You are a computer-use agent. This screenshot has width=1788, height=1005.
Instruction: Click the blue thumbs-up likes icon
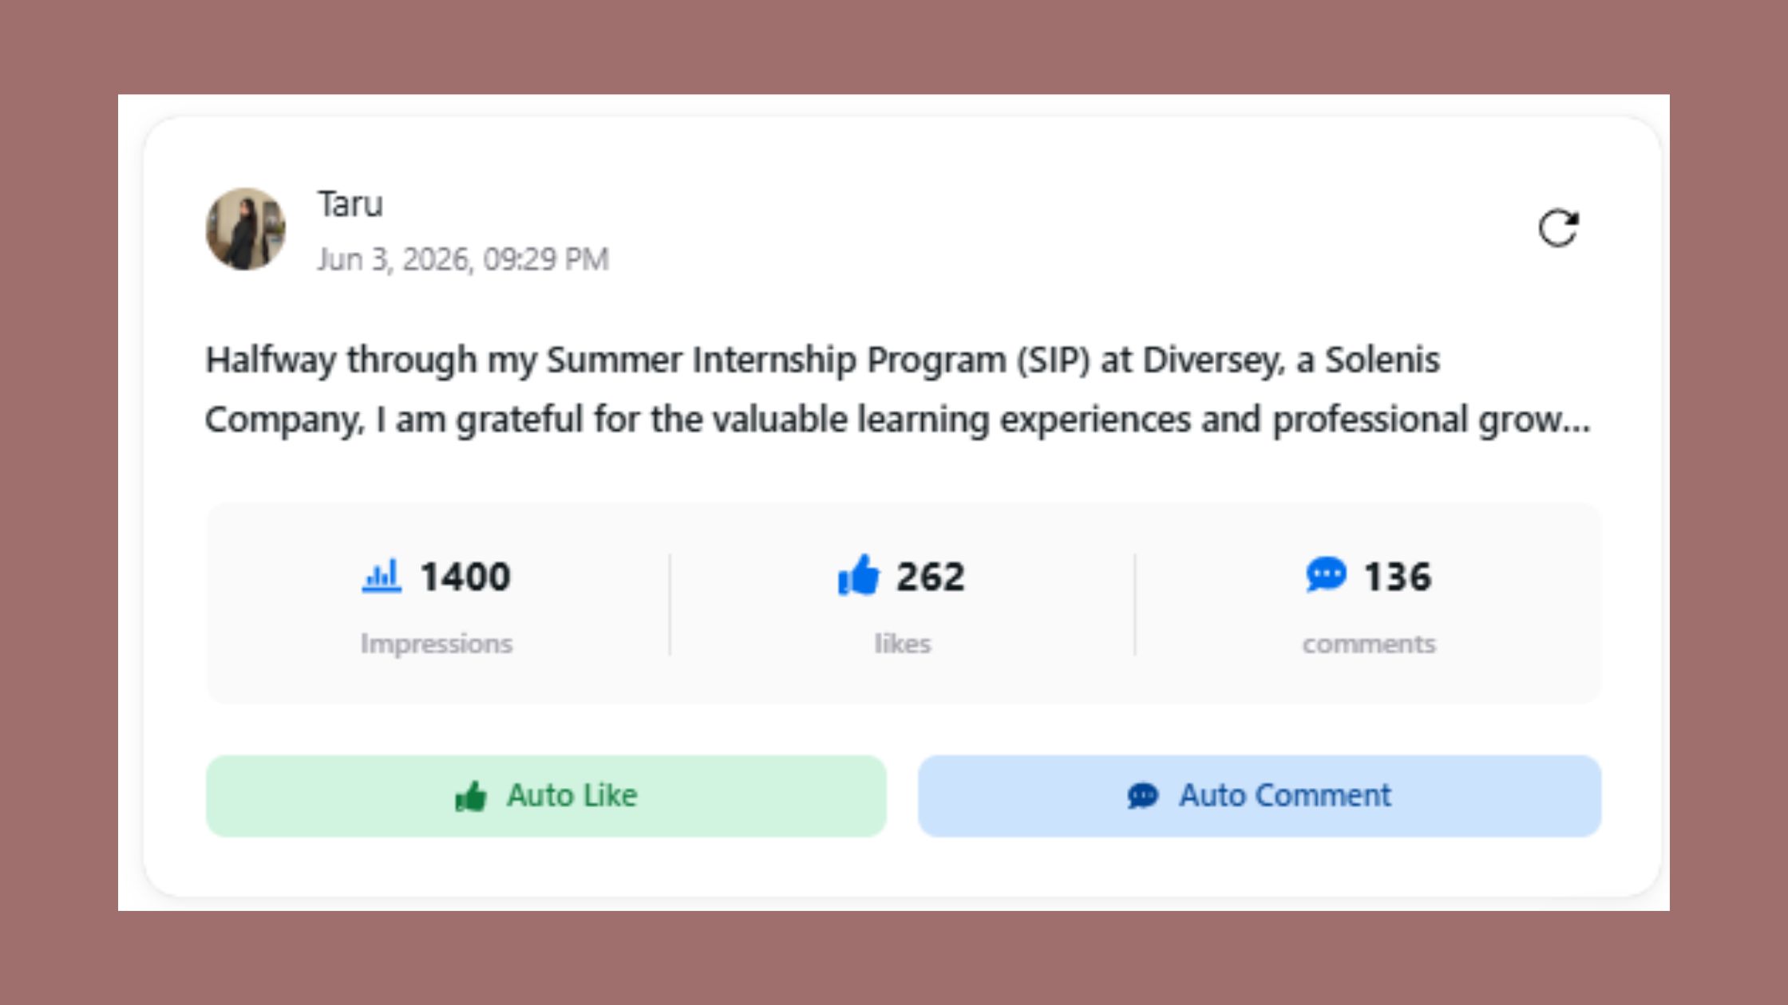pyautogui.click(x=858, y=575)
